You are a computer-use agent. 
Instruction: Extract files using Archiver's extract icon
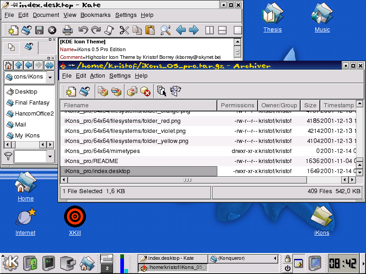[x=132, y=91]
